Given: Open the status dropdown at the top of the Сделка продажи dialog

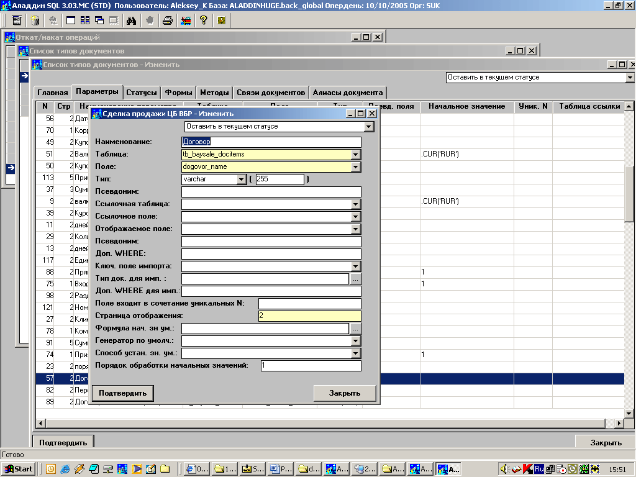Looking at the screenshot, I should tap(368, 127).
